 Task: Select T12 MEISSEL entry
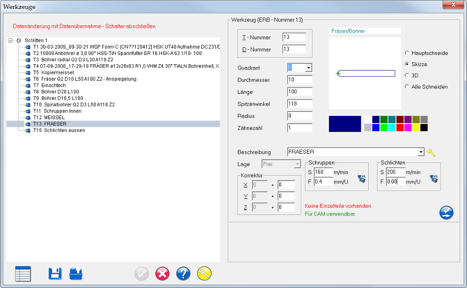(49, 117)
